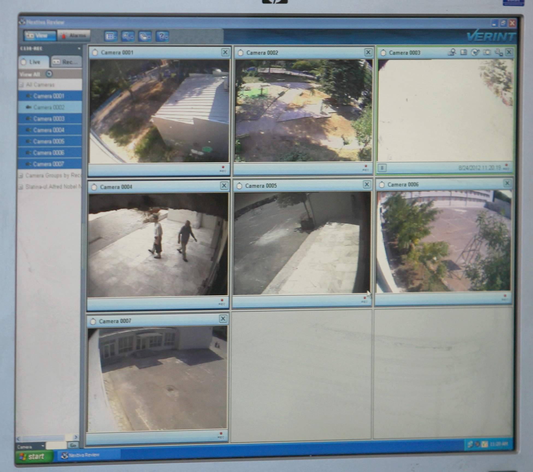533x472 pixels.
Task: Expand the Camera Groups by Rec tree node
Action: click(x=20, y=176)
